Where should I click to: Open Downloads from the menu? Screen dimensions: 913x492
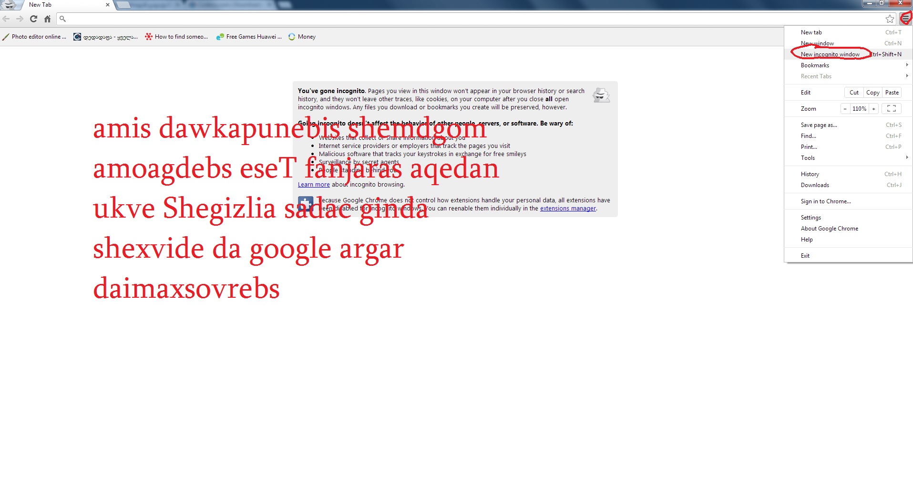tap(848, 185)
